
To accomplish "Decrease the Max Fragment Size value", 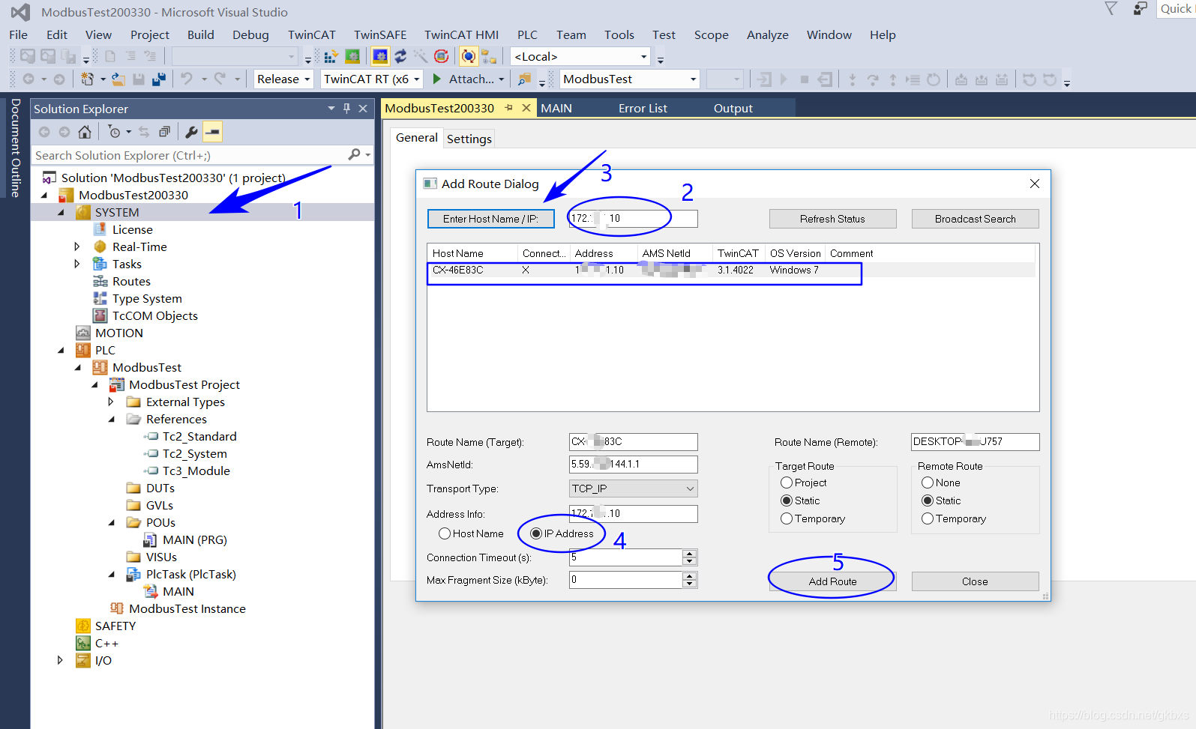I will coord(690,584).
